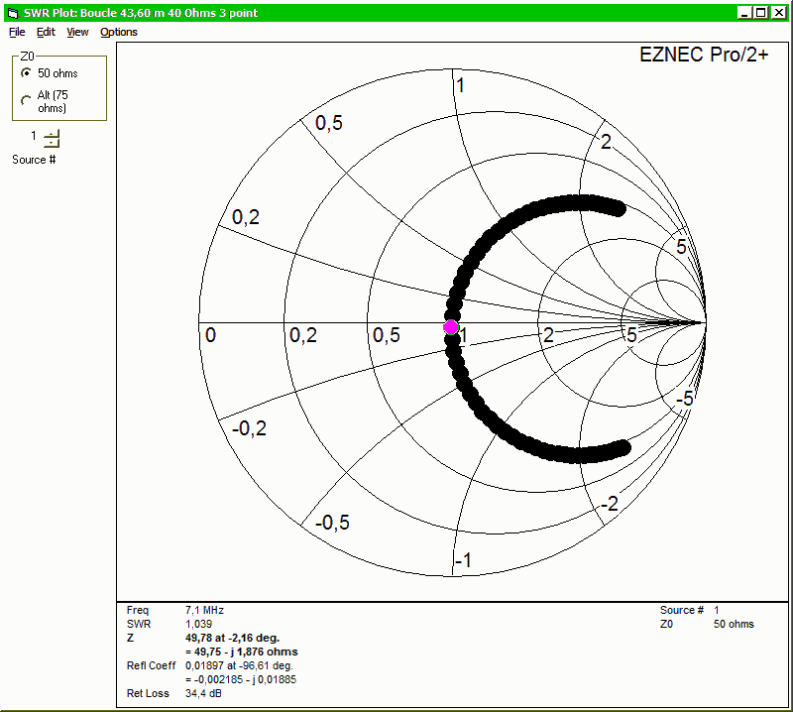Click the EZNEC Pro/2+ label on the chart

[704, 55]
